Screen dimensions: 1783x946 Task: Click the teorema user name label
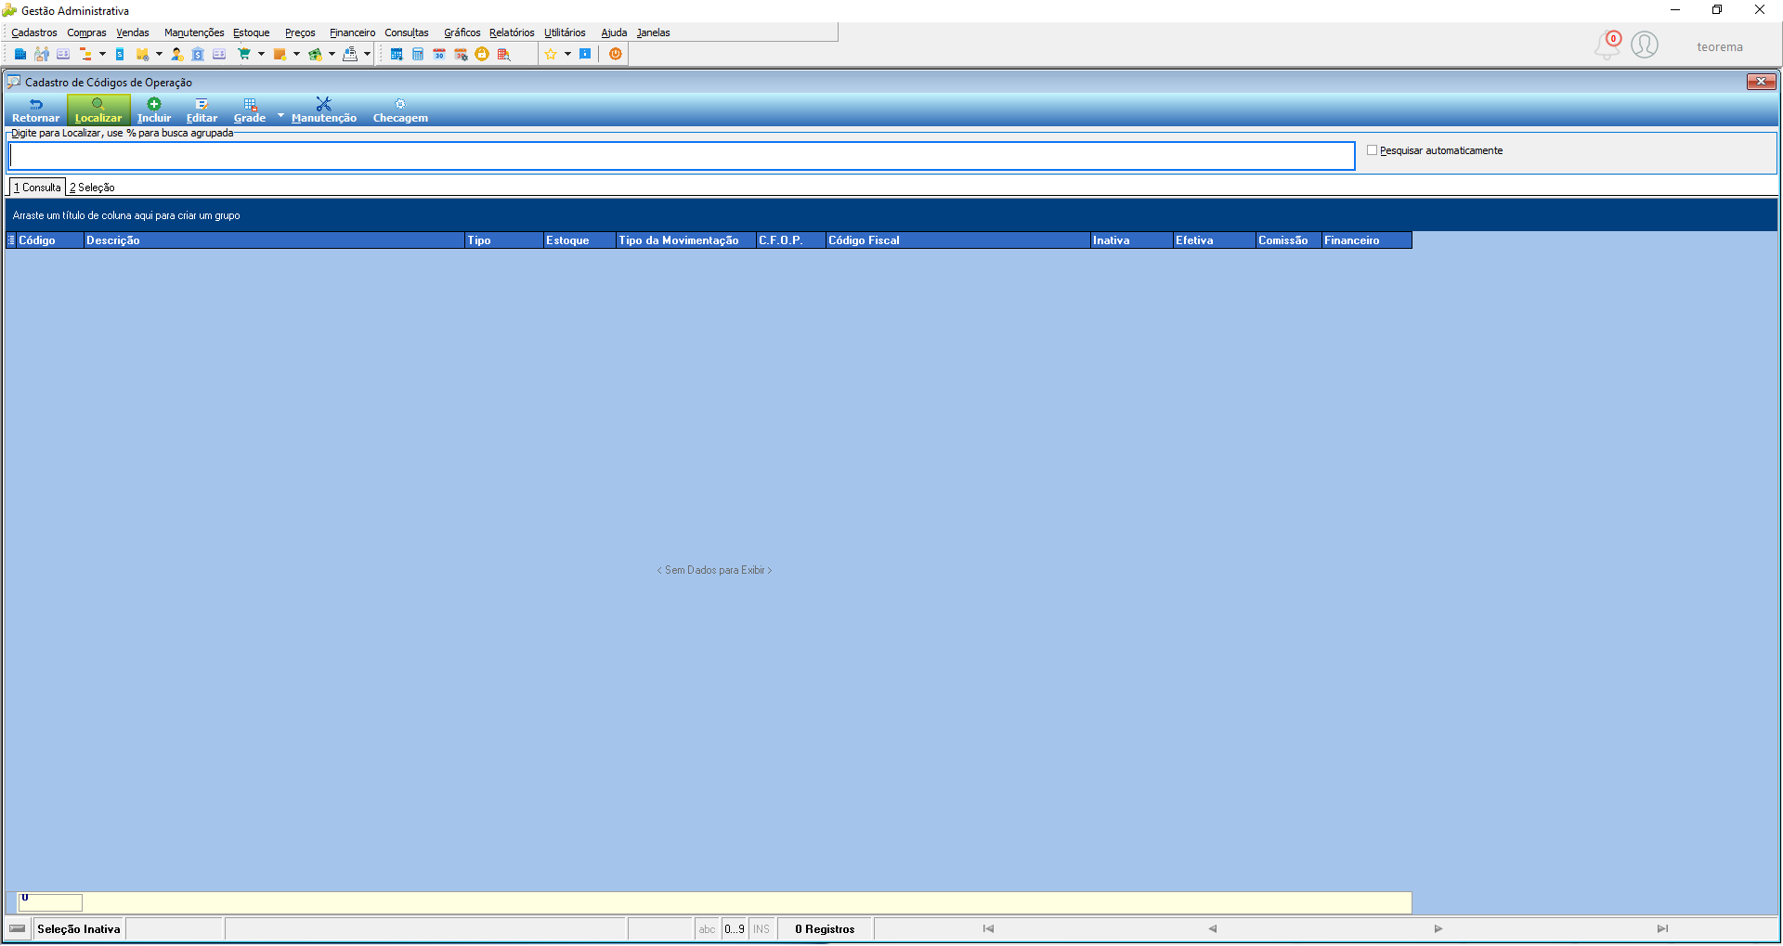(1720, 46)
